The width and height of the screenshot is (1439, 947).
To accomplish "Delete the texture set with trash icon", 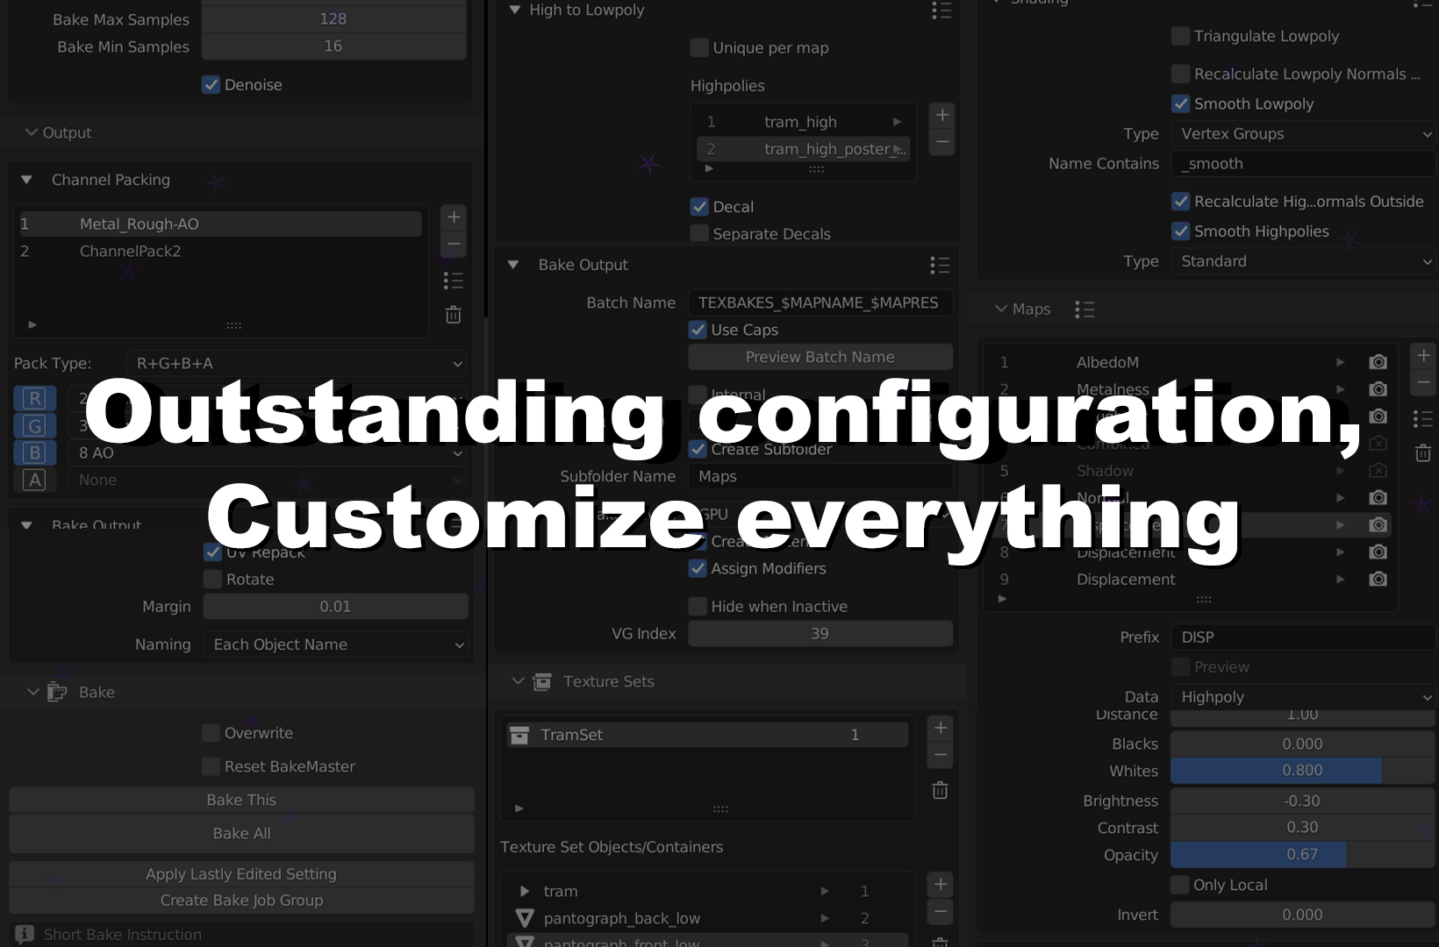I will (x=940, y=790).
